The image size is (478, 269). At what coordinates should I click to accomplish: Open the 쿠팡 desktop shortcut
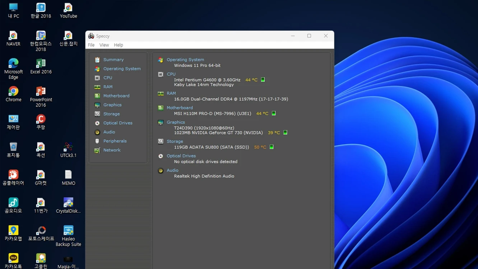click(x=41, y=122)
